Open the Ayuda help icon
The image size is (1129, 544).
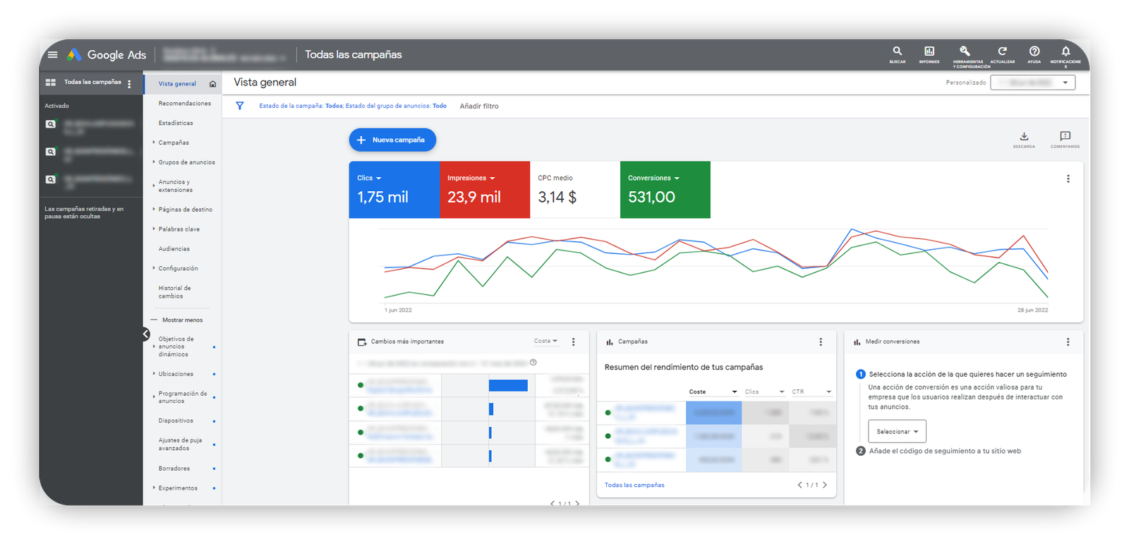tap(1034, 52)
